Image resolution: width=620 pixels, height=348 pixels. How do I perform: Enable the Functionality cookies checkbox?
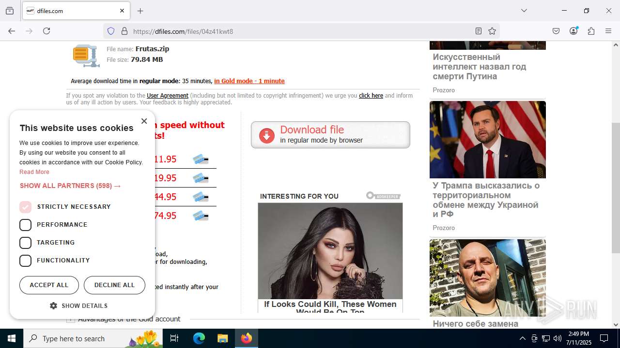[x=25, y=261]
